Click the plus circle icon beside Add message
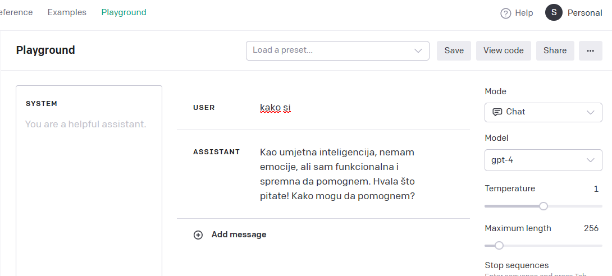The height and width of the screenshot is (276, 612). click(198, 234)
